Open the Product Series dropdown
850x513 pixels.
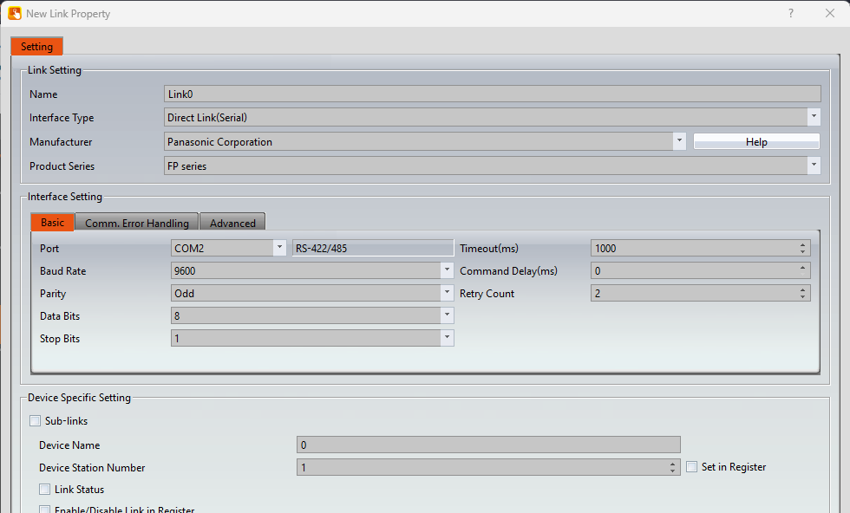[814, 166]
